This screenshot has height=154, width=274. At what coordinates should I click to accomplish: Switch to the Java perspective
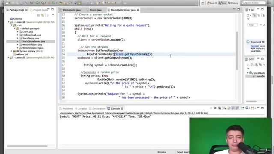(x=223, y=3)
